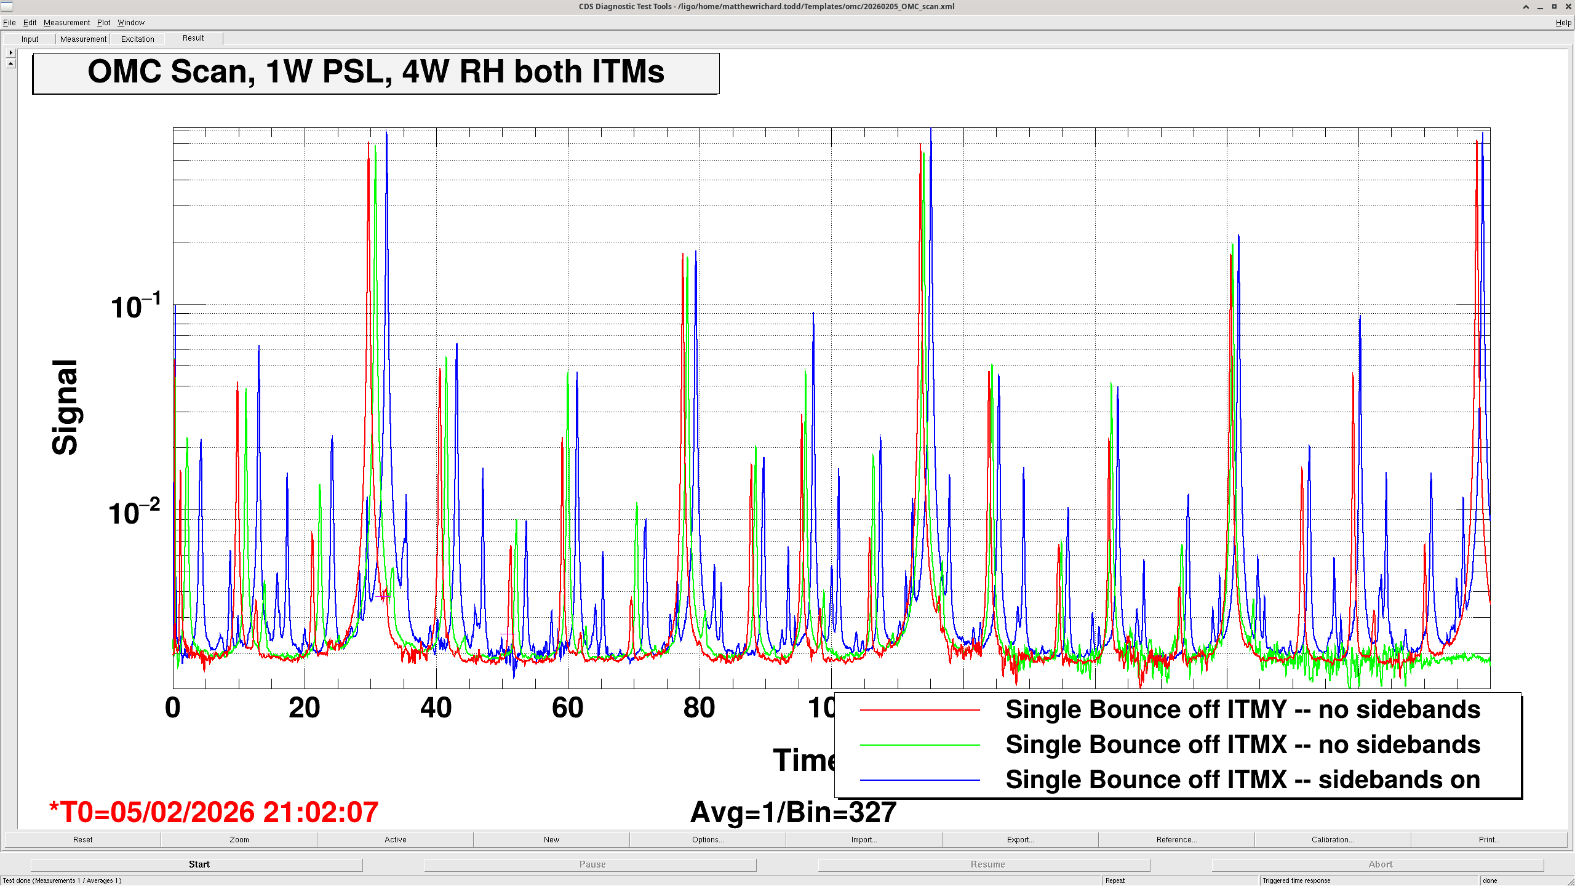Click the Reference button
This screenshot has width=1575, height=886.
(1176, 840)
